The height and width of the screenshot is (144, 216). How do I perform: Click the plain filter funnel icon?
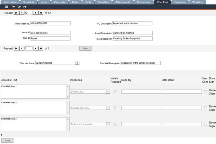click(x=19, y=7)
